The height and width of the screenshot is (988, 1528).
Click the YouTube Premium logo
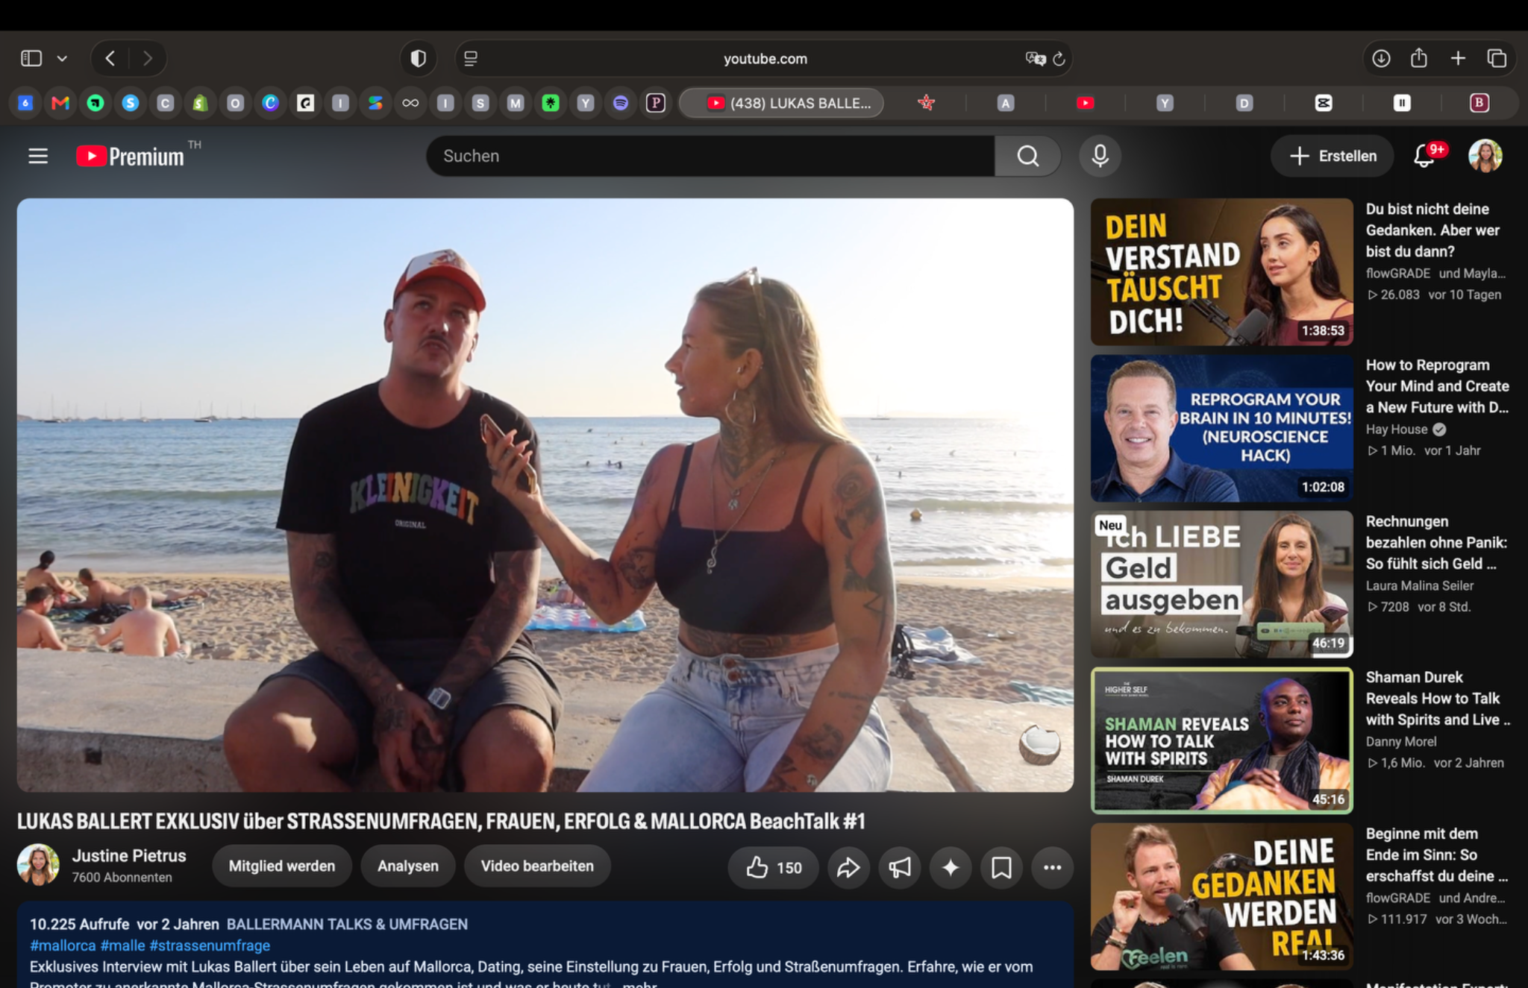coord(131,156)
